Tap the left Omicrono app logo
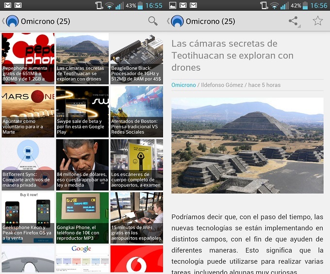 pyautogui.click(x=13, y=21)
